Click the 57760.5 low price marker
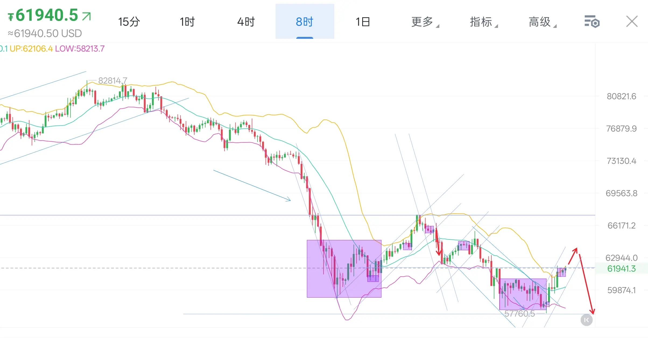Viewport: 648px width, 338px height. click(x=519, y=313)
